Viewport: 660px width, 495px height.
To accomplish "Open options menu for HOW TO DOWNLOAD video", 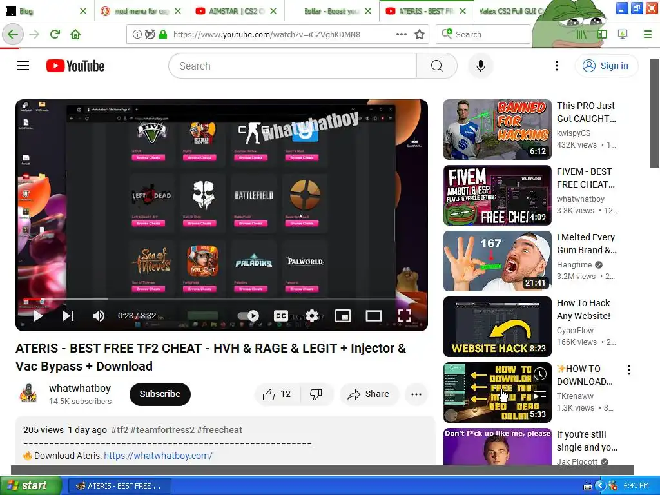I will (629, 370).
